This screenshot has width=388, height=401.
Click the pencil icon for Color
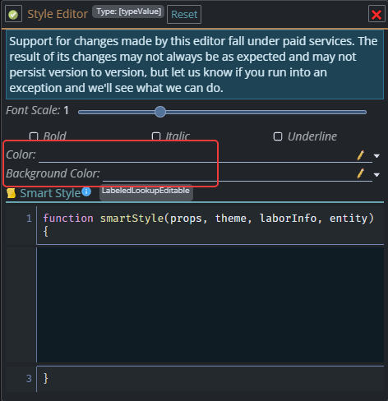tap(361, 155)
